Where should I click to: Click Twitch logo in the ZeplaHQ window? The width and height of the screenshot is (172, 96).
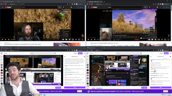pyautogui.click(x=88, y=53)
